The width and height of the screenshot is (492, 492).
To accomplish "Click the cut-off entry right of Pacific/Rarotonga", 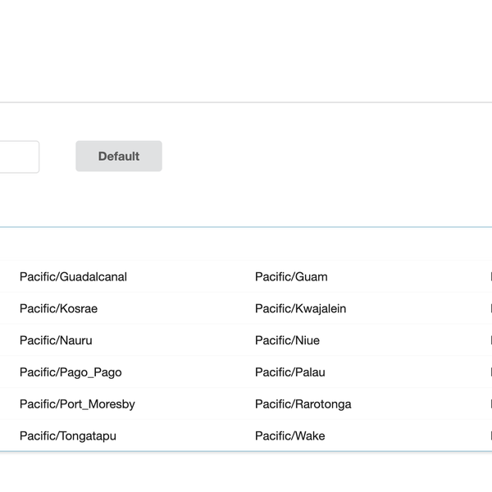I will tap(490, 404).
